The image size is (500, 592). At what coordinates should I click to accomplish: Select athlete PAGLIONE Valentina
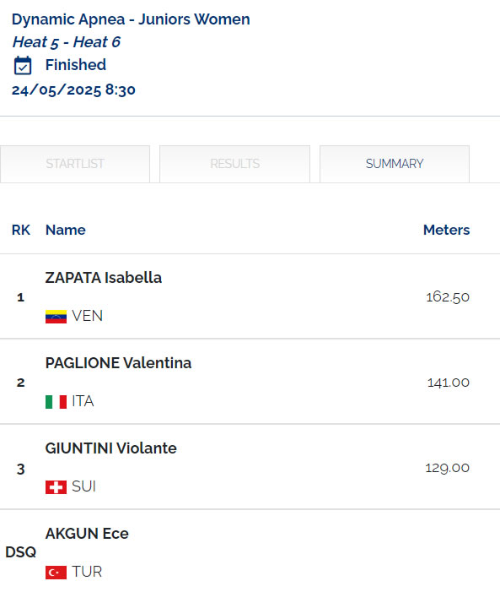[x=118, y=363]
